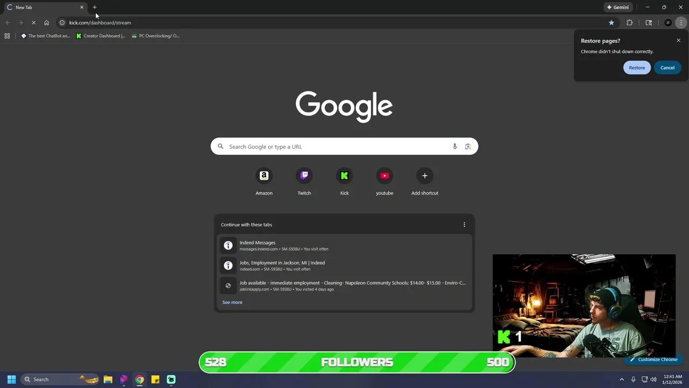Open Chrome's three-dot menu
689x388 pixels.
[x=681, y=23]
